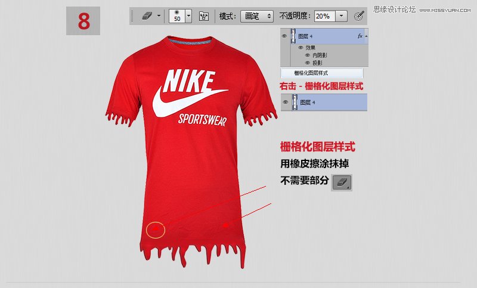Open the brush size dropdown arrow
The image size is (477, 288).
(188, 16)
